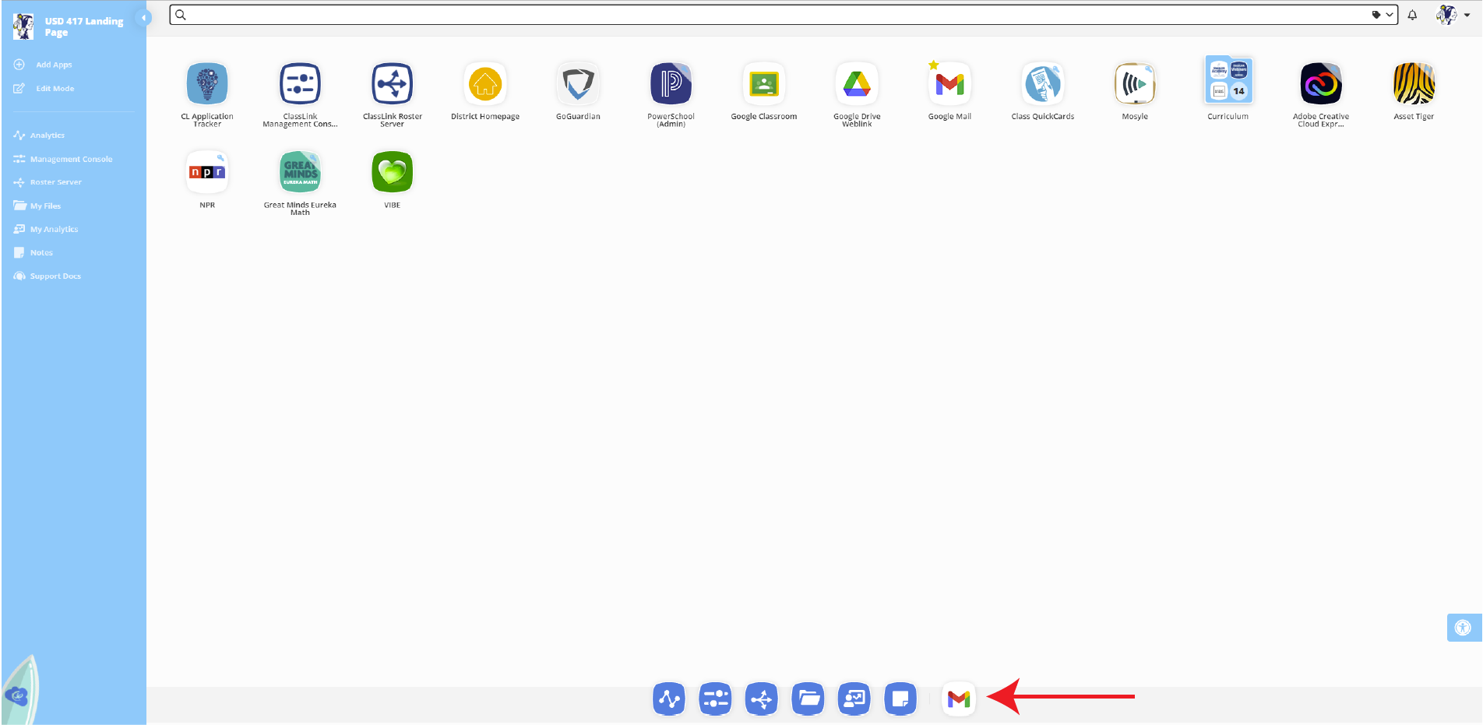This screenshot has height=725, width=1483.
Task: Expand the search tag filter dropdown
Action: [1383, 15]
